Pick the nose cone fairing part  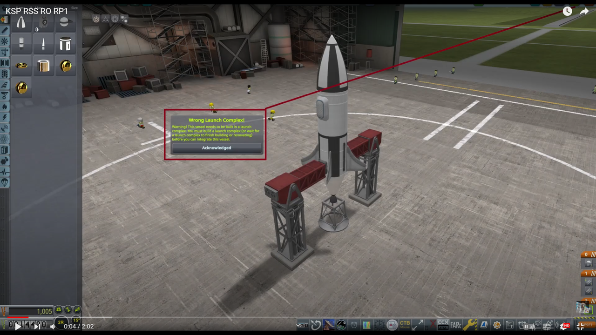coord(21,22)
